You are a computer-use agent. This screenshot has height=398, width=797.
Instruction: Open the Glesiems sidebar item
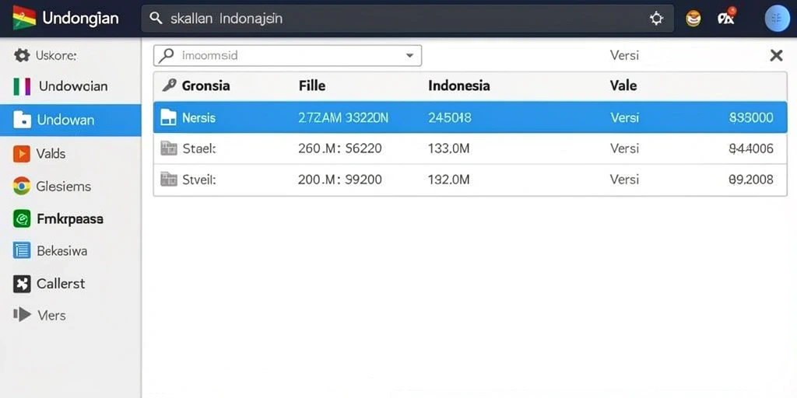coord(71,187)
